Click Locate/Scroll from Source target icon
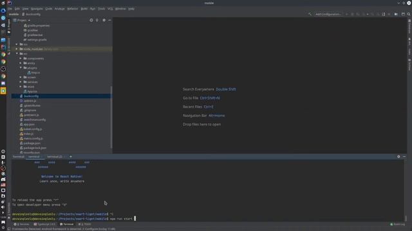Image resolution: width=412 pixels, height=231 pixels. 91,20
